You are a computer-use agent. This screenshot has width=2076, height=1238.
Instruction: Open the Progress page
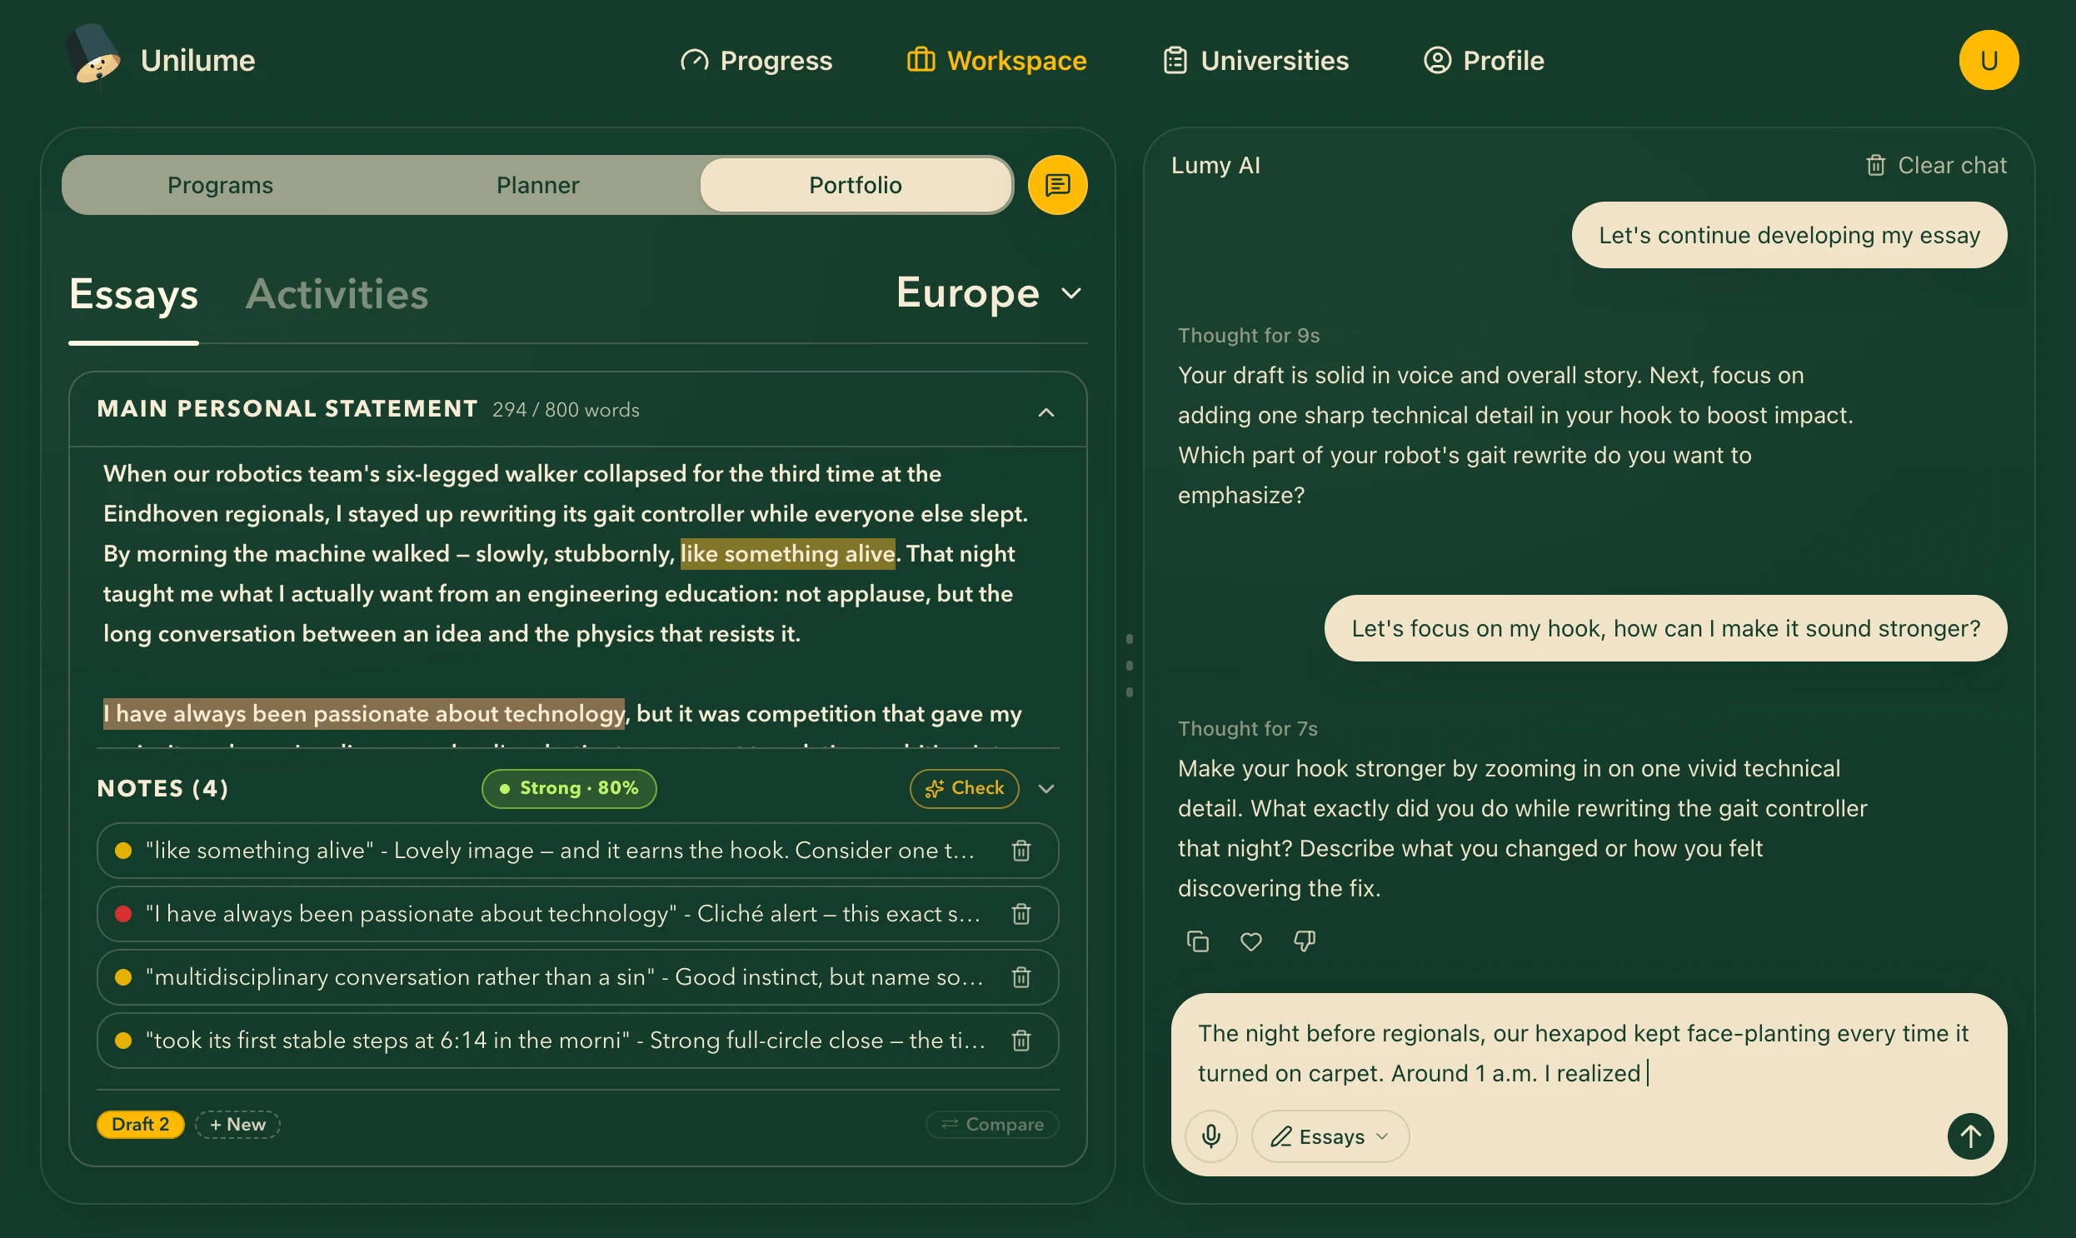point(756,60)
